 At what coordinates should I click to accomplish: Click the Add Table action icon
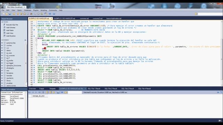coord(4,30)
